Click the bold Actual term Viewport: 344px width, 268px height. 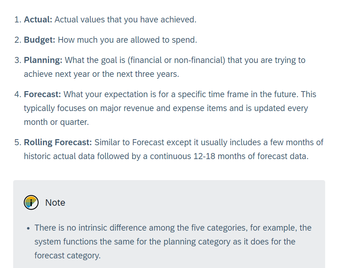pos(38,20)
